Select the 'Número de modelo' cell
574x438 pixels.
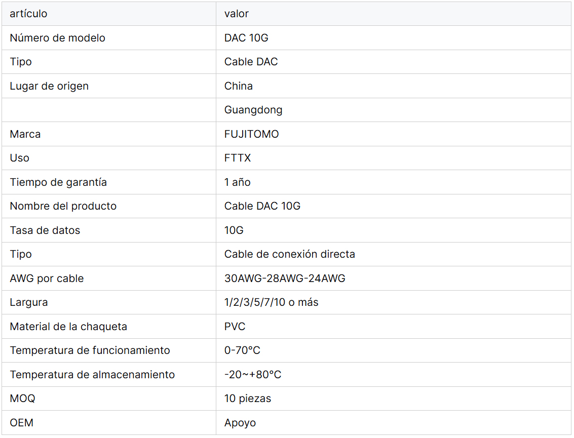(x=57, y=38)
